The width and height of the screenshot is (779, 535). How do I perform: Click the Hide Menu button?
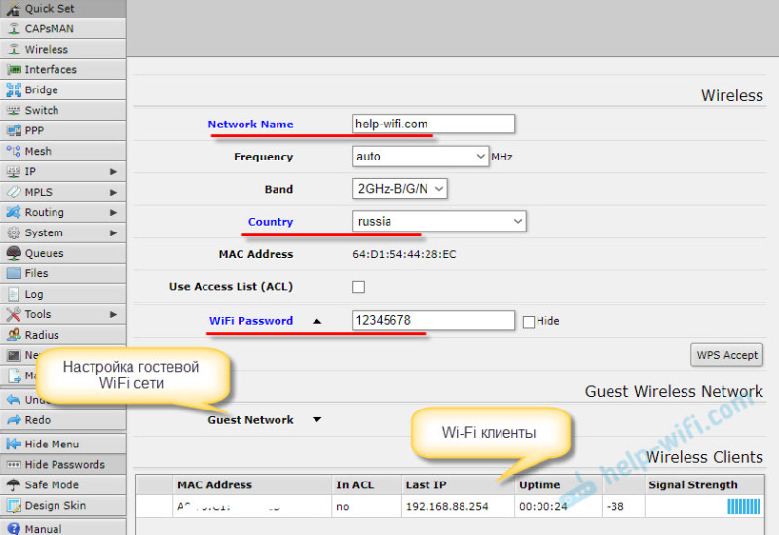(x=62, y=445)
